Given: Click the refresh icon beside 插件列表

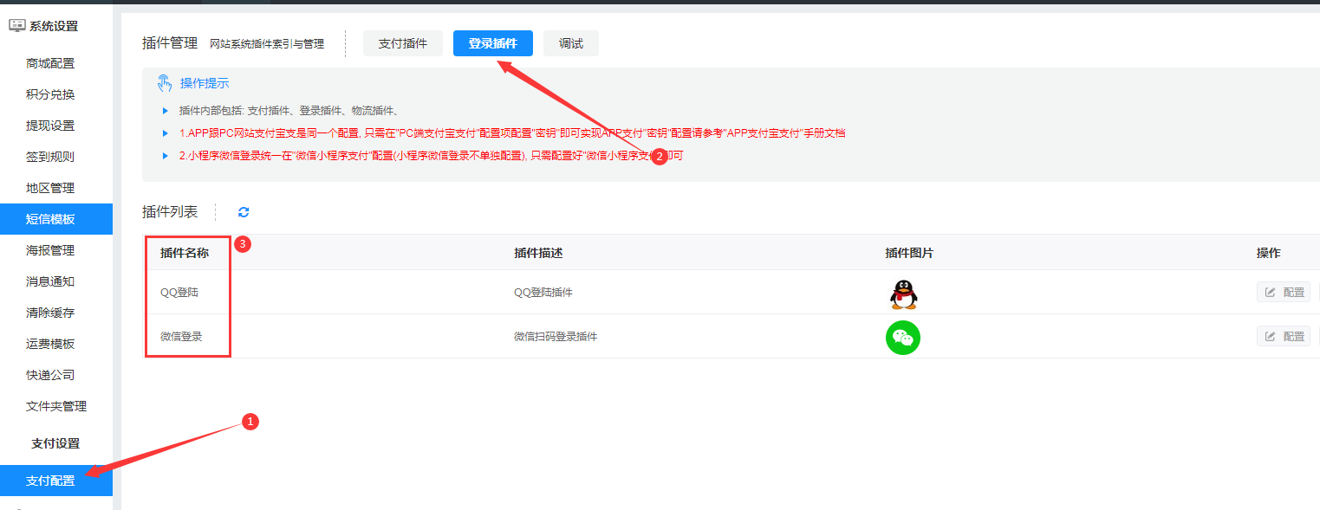Looking at the screenshot, I should (x=244, y=212).
